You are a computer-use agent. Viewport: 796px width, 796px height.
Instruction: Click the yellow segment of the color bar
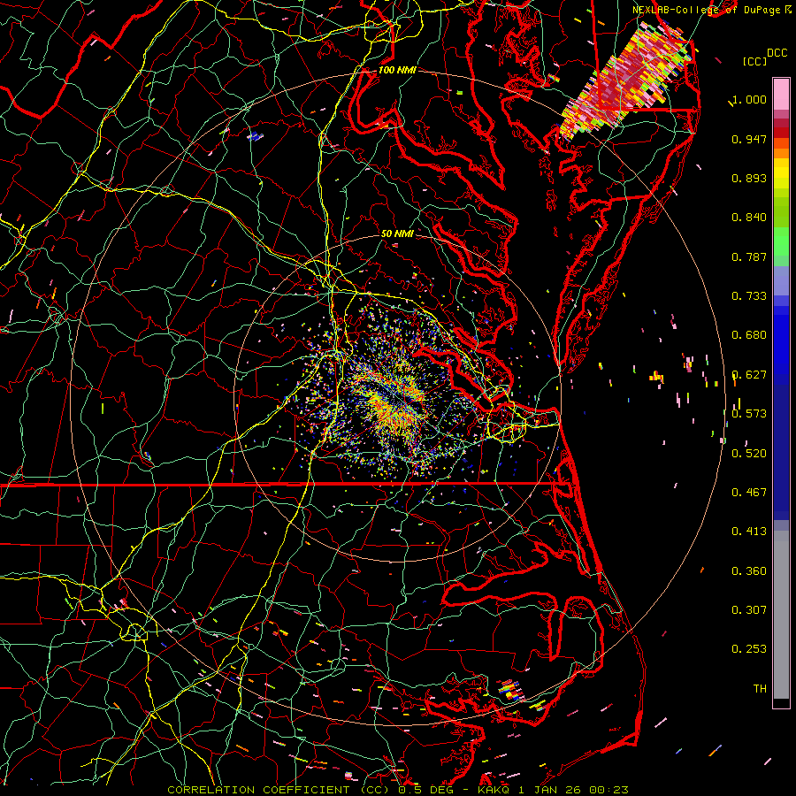point(781,173)
